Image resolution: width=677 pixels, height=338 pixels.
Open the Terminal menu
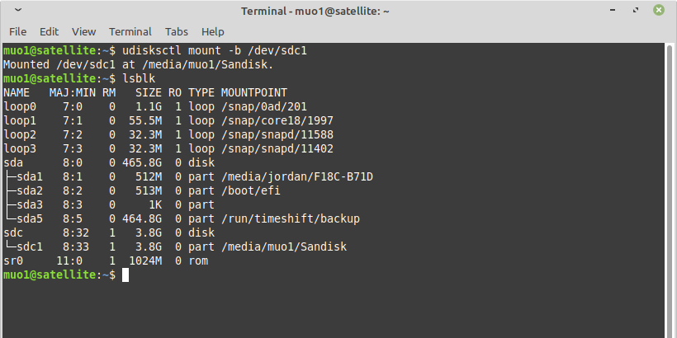130,31
